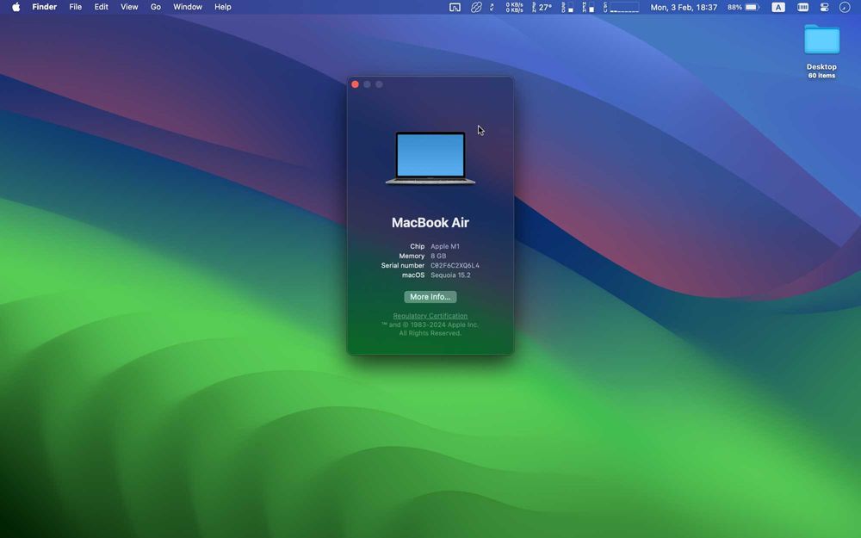
Task: Click the network speed KB/s indicator
Action: coord(514,7)
